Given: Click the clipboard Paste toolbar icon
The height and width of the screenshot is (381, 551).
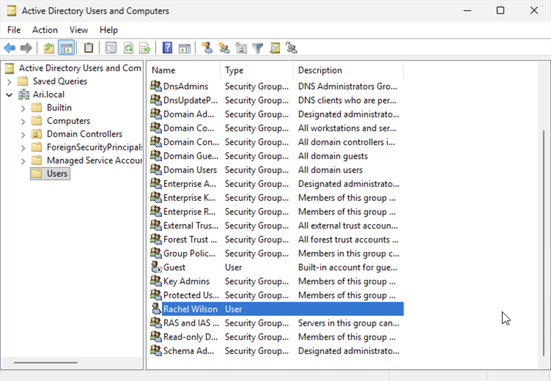Looking at the screenshot, I should pos(89,48).
